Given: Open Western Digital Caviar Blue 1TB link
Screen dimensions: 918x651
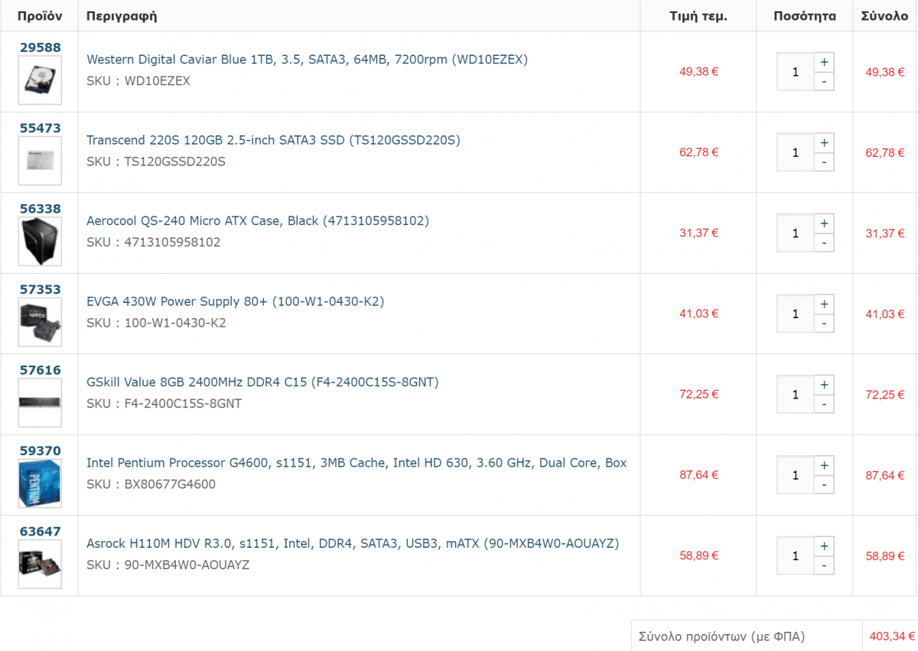Looking at the screenshot, I should tap(308, 59).
